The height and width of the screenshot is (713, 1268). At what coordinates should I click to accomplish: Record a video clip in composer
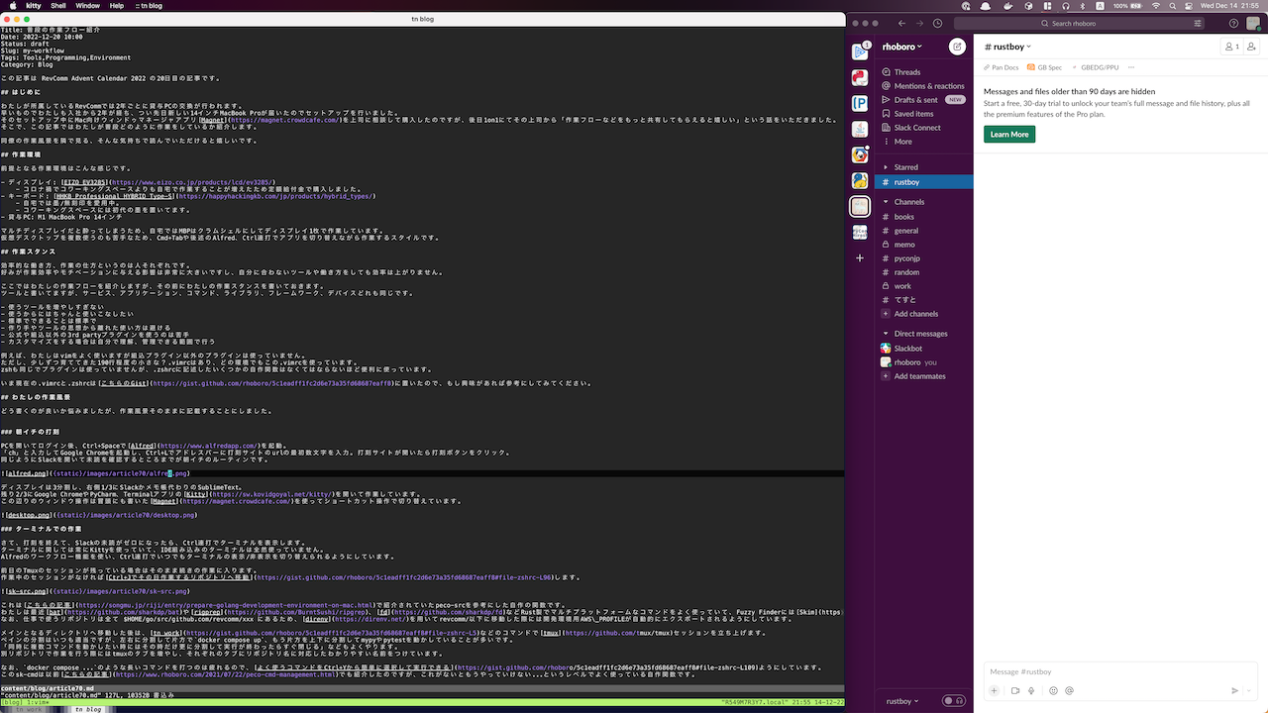[x=1015, y=690]
